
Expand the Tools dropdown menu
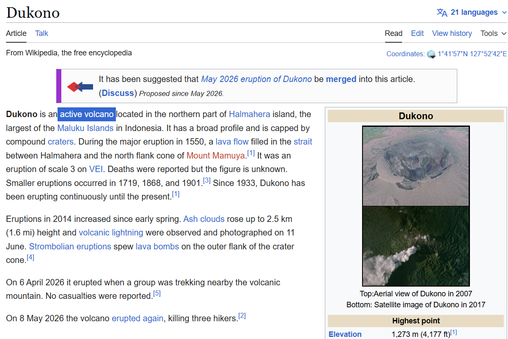pos(493,33)
